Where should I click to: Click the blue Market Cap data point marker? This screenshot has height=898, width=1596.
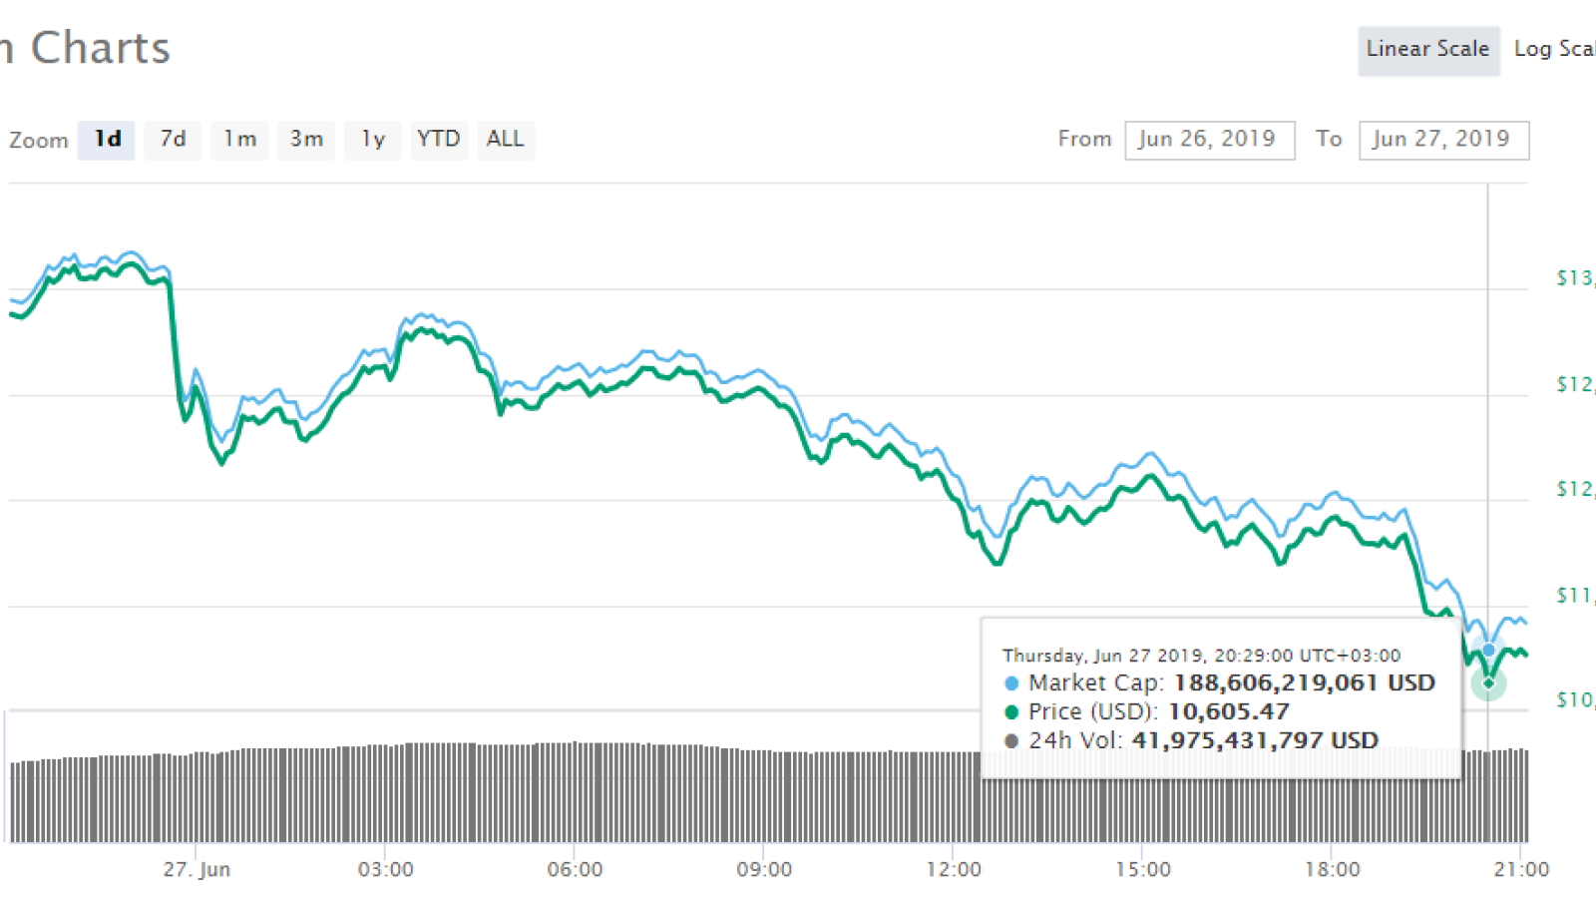pos(1488,651)
